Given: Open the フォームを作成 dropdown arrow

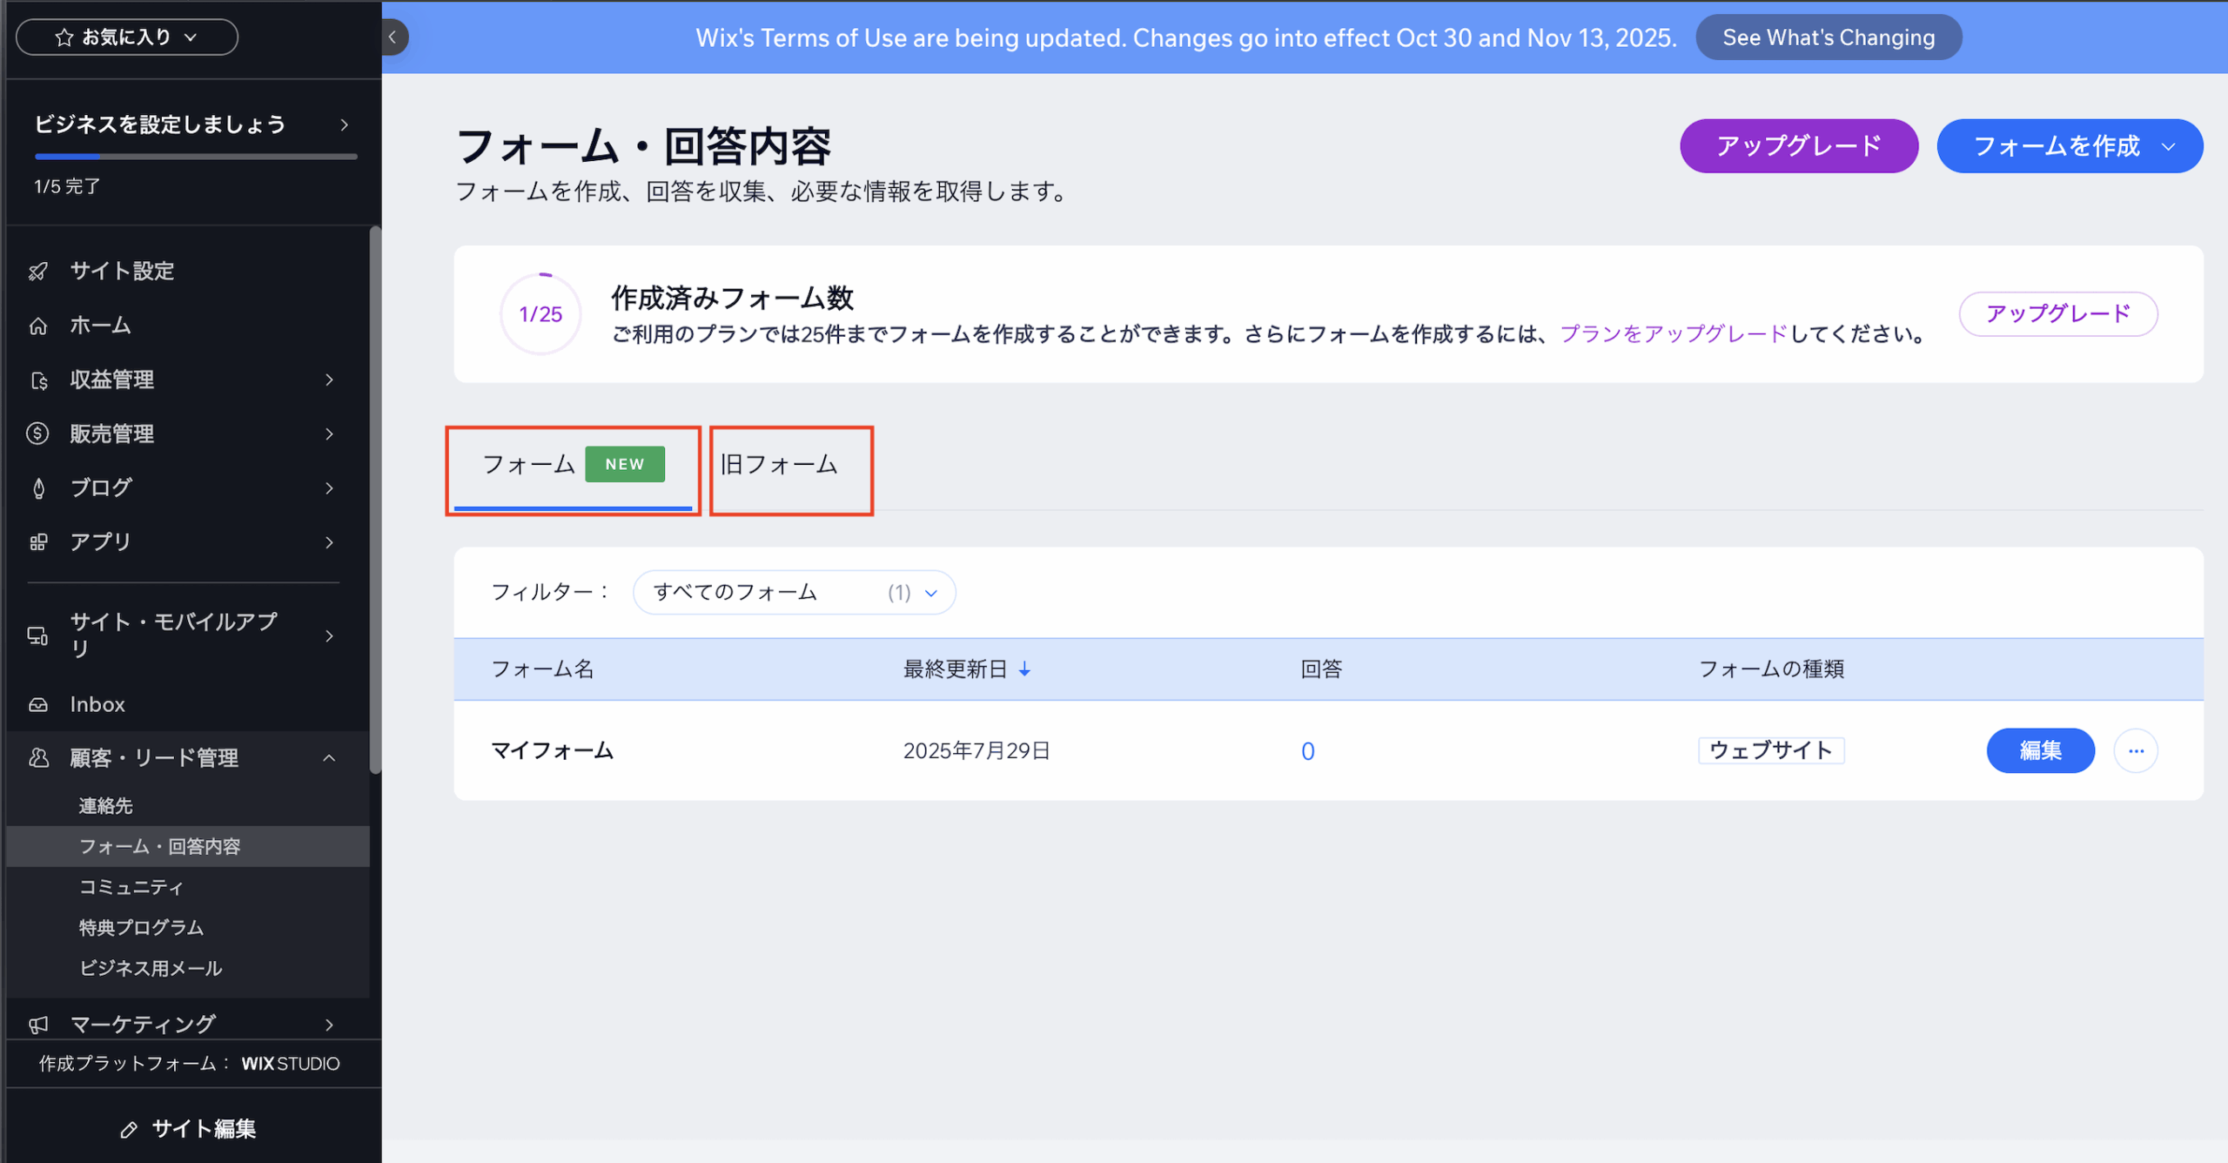Looking at the screenshot, I should 2169,146.
